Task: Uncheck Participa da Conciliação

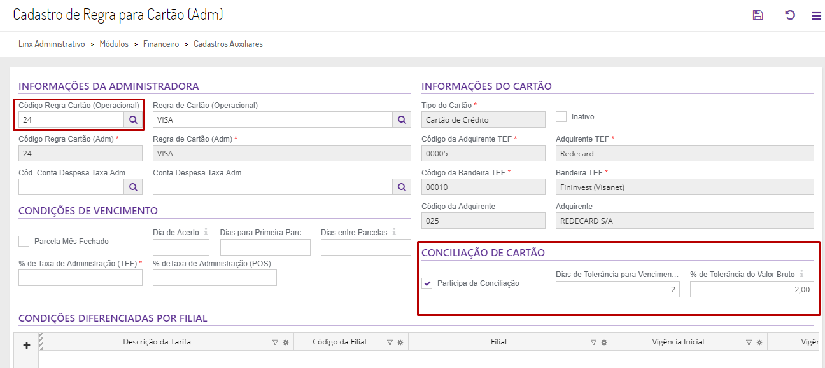Action: 427,283
